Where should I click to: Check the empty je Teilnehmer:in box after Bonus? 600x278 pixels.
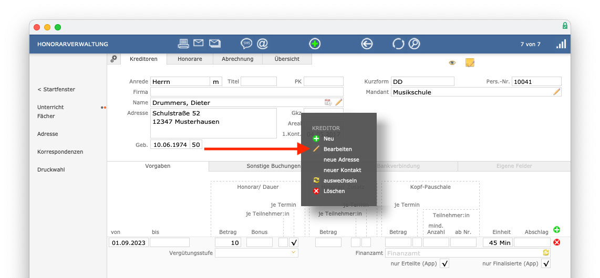283,242
